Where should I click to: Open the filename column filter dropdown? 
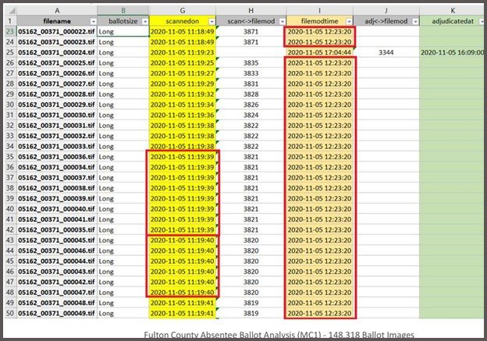pyautogui.click(x=93, y=20)
